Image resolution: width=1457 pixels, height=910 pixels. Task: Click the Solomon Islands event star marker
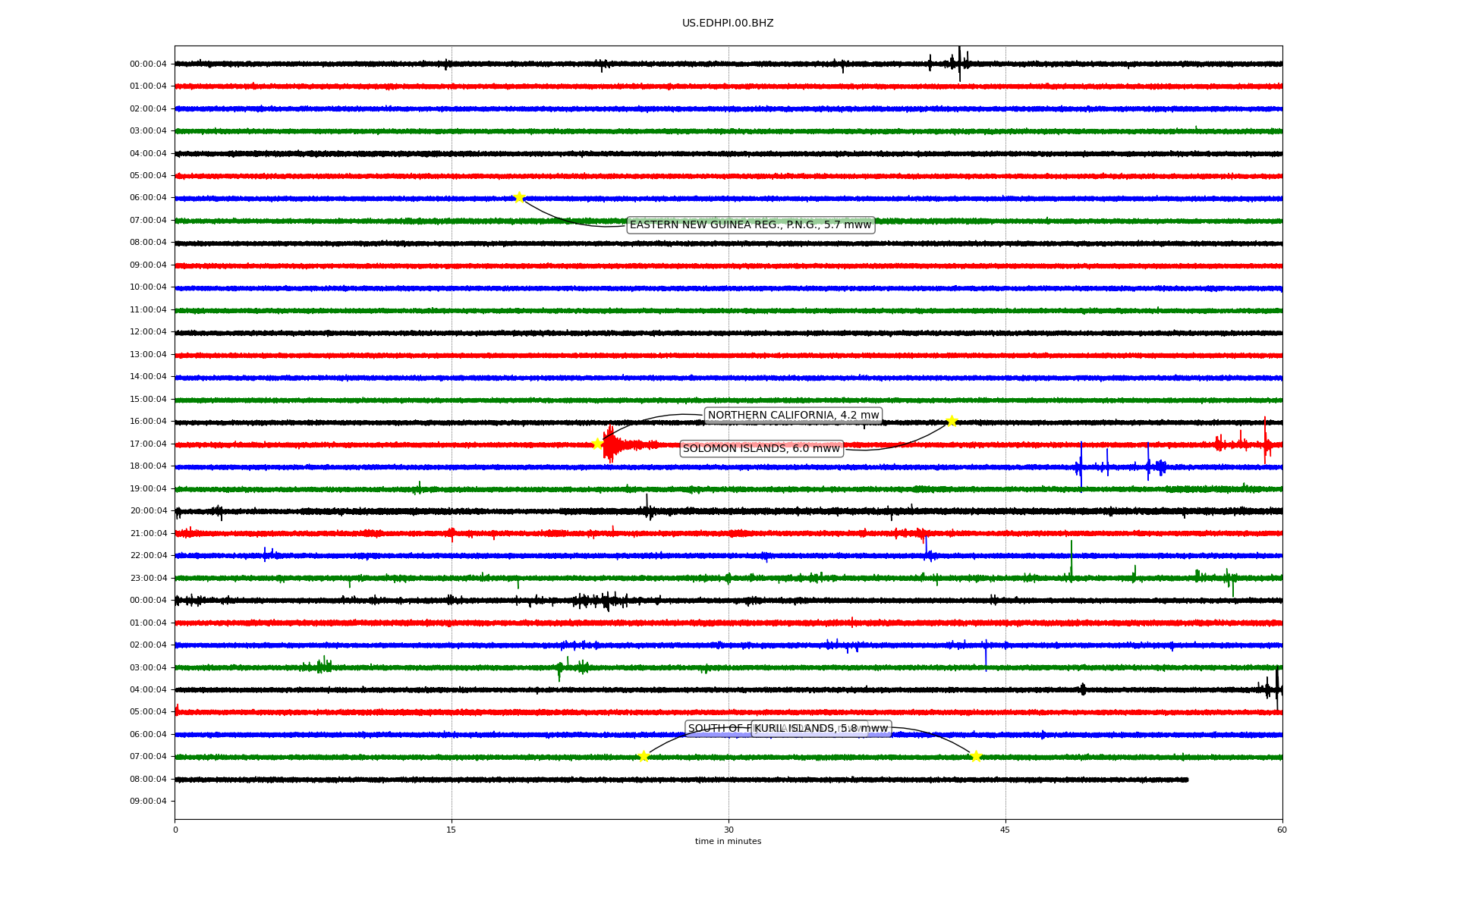pyautogui.click(x=952, y=422)
